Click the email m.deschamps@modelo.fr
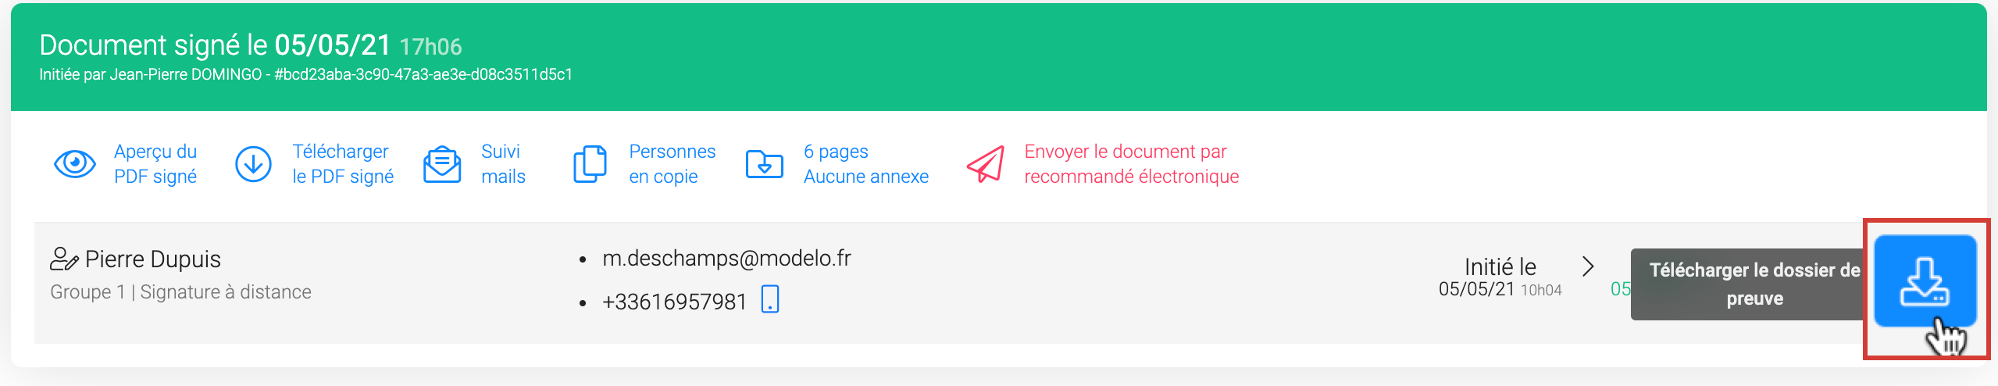The height and width of the screenshot is (386, 1998). click(726, 259)
